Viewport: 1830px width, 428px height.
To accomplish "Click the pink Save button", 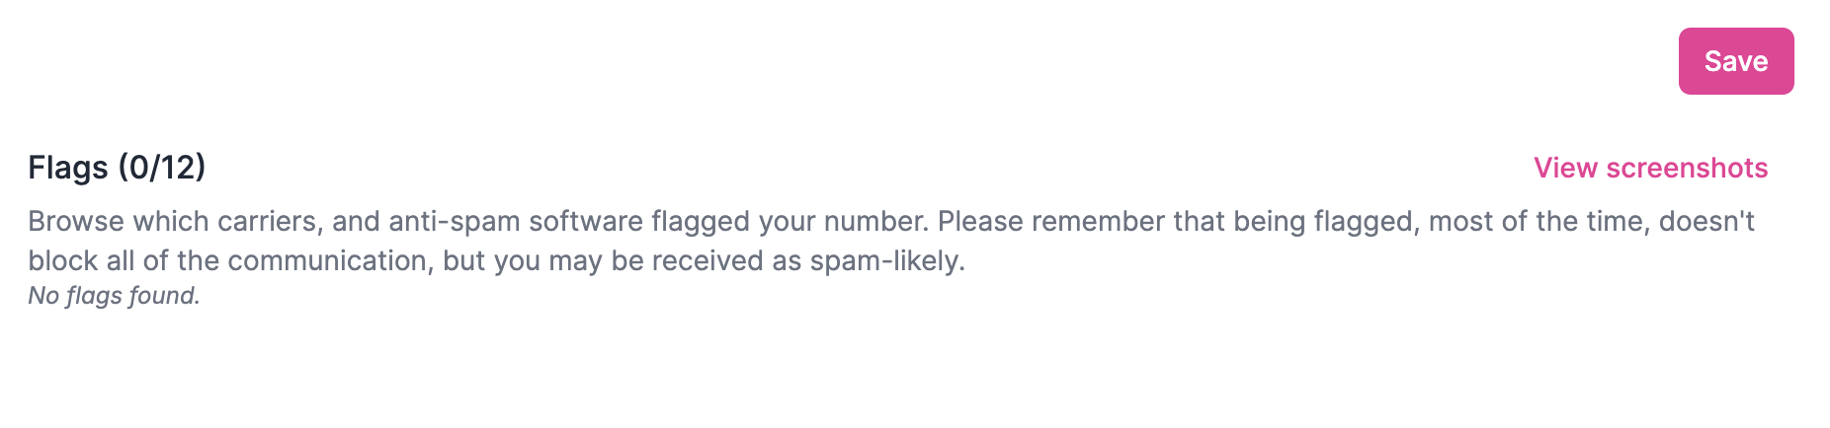I will [x=1735, y=61].
